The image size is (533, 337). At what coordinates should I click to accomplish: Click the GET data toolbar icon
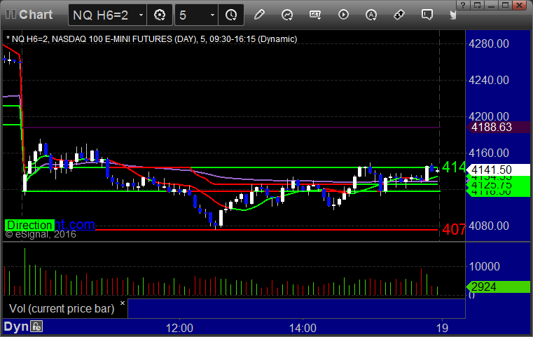point(315,14)
